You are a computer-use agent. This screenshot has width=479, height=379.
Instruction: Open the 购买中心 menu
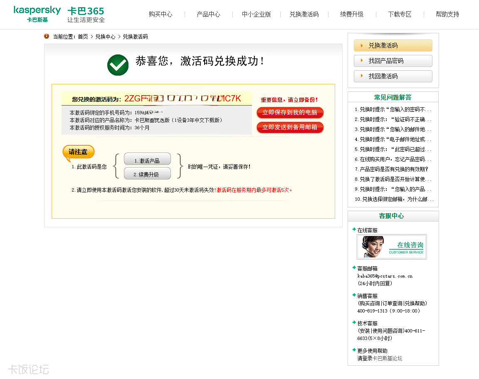point(160,15)
